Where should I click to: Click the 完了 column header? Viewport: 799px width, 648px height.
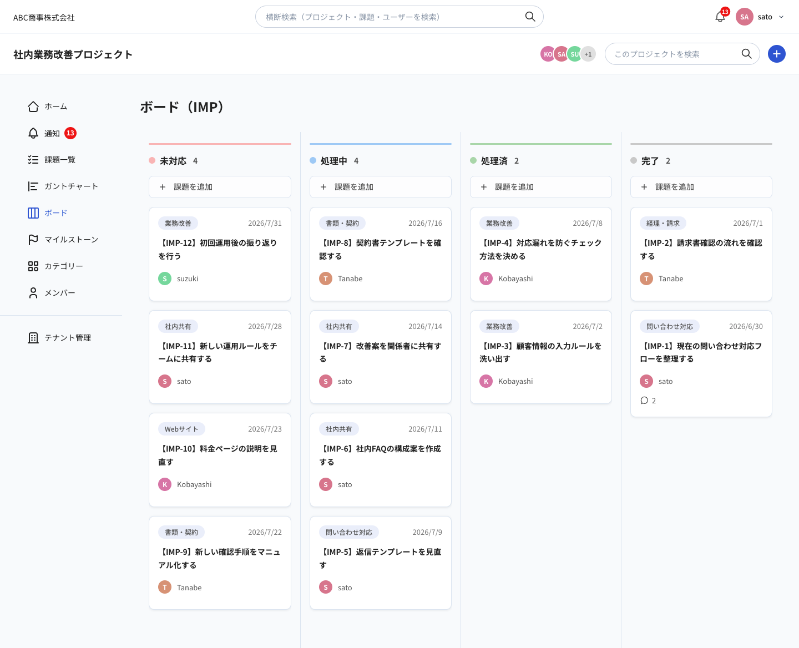[650, 161]
